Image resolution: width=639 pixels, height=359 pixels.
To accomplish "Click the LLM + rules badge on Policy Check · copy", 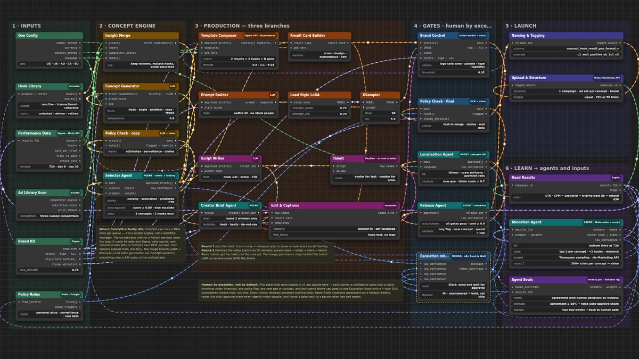I will (168, 133).
